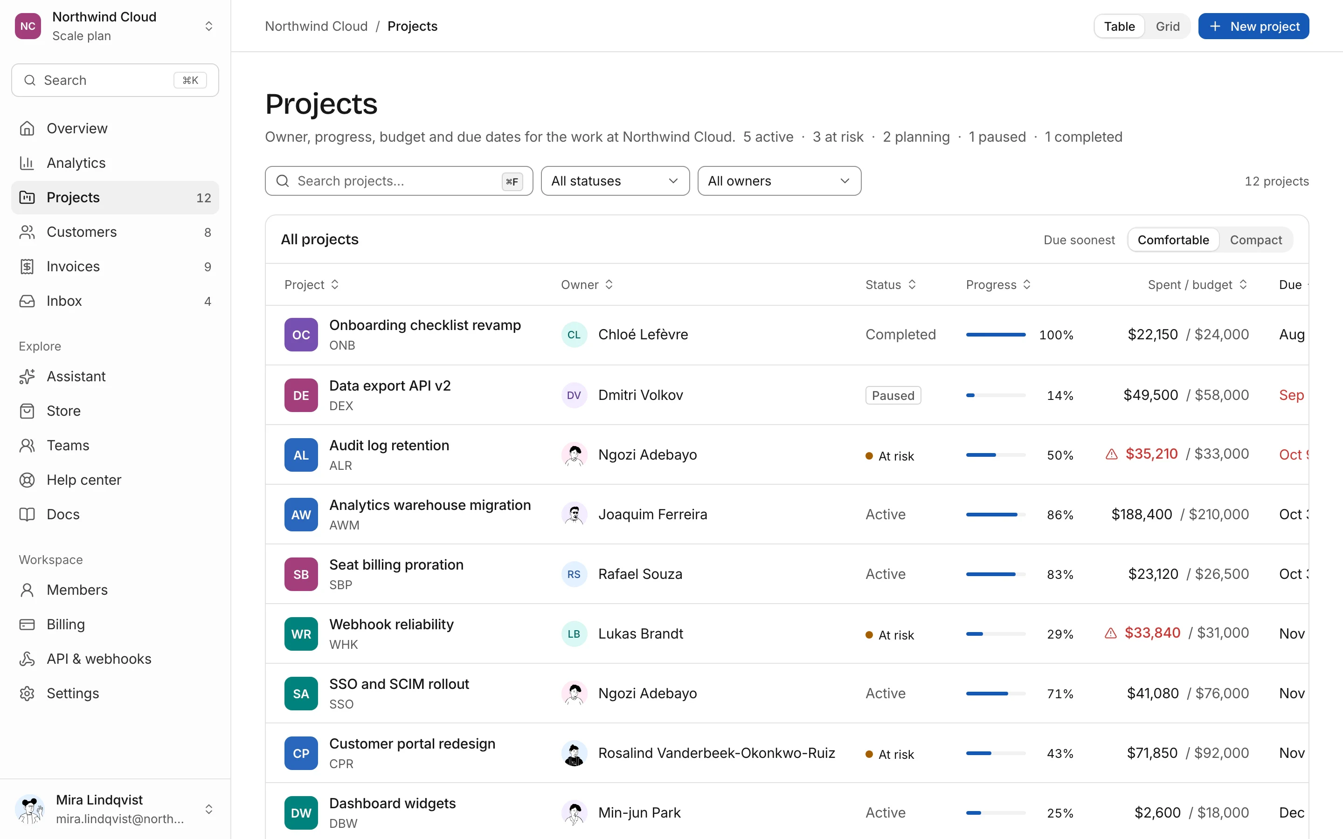Click Northwind Cloud breadcrumb link

(316, 26)
